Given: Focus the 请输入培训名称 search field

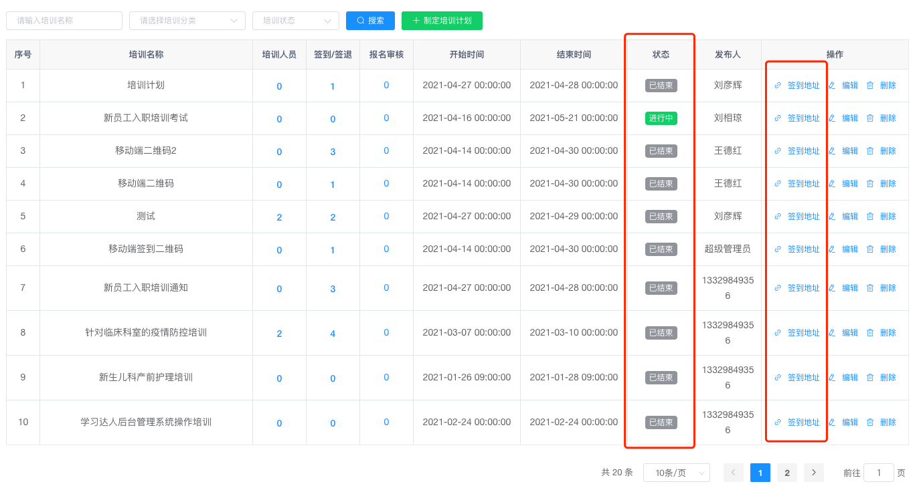Looking at the screenshot, I should click(64, 21).
